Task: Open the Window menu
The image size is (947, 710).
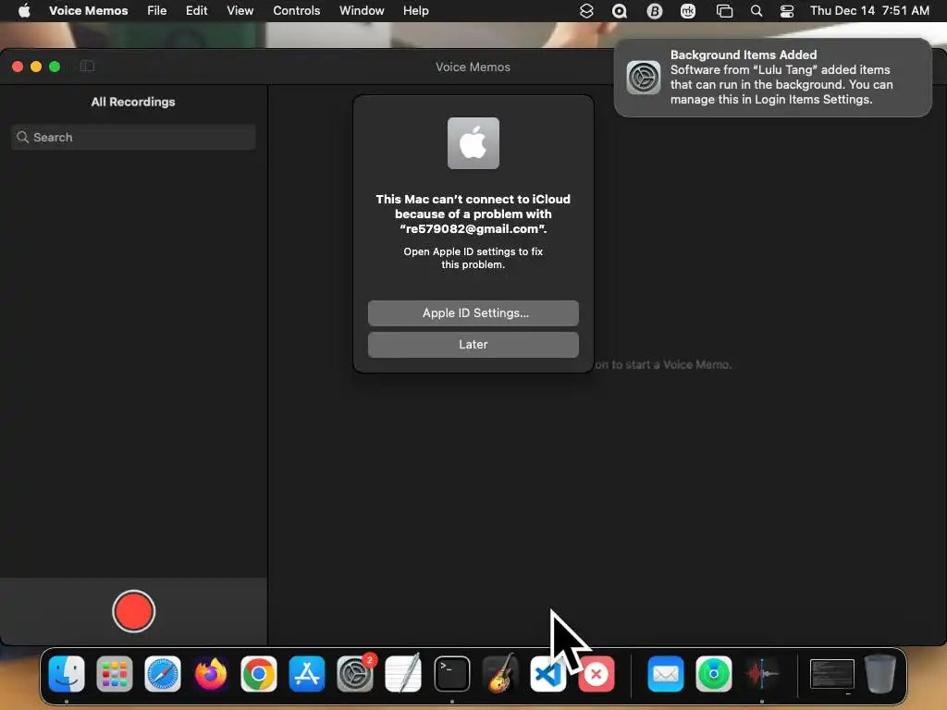Action: point(362,10)
